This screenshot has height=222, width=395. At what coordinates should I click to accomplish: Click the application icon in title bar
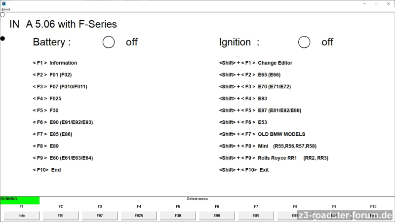coord(3,3)
